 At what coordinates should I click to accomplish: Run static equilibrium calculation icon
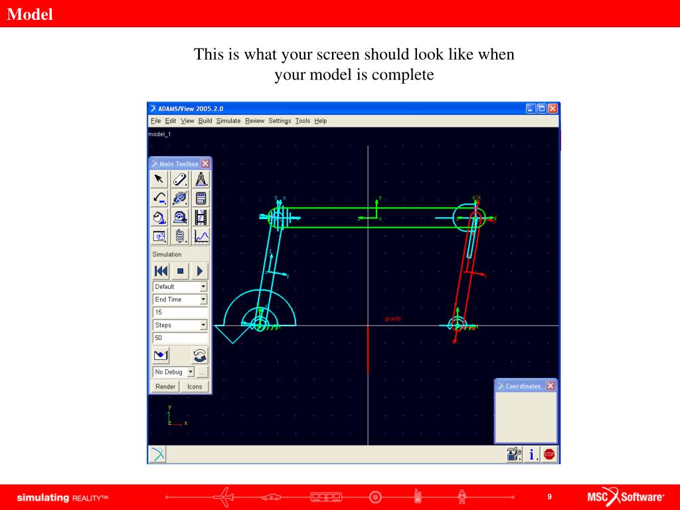point(161,356)
